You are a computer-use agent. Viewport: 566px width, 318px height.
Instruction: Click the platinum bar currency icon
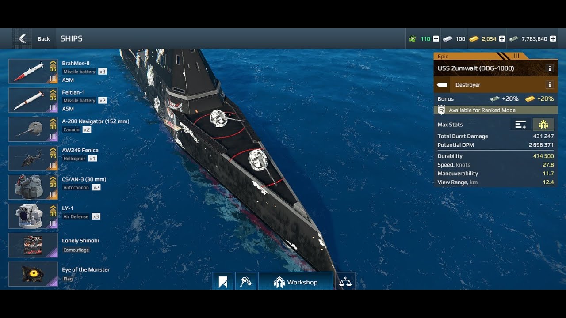point(448,39)
